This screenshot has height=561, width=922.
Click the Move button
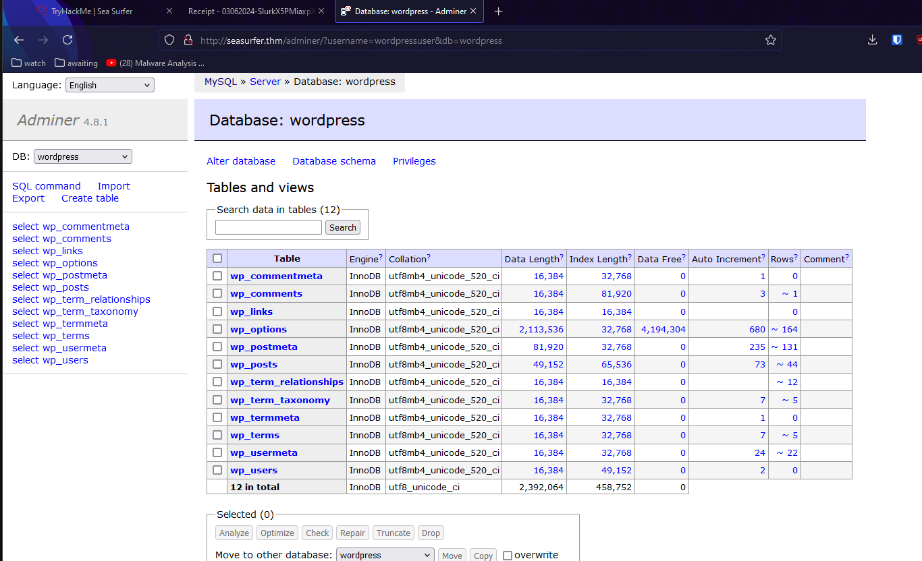(x=452, y=556)
